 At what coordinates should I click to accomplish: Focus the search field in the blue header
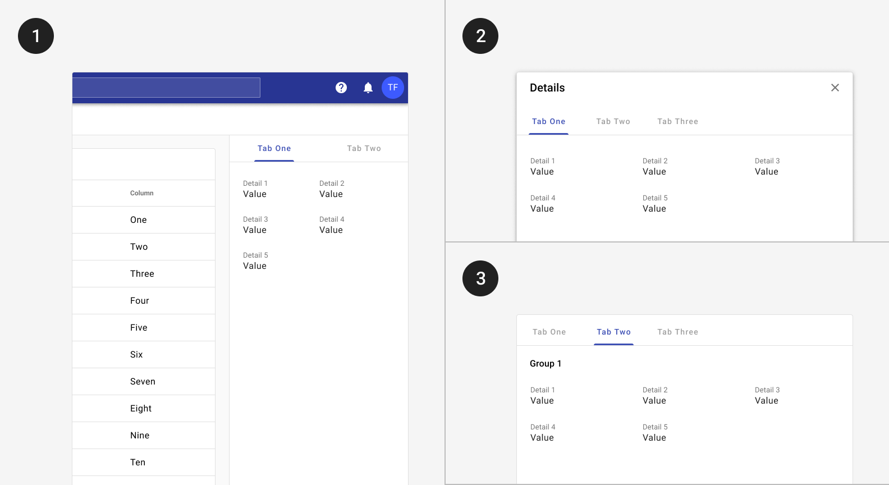166,88
